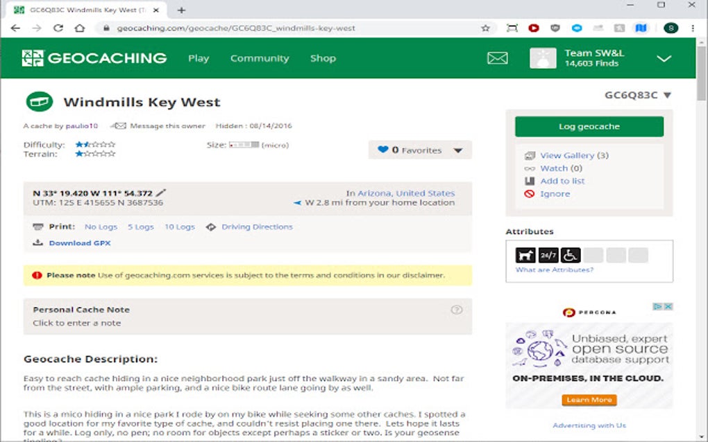Click the wheelchair accessible attribute icon
The image size is (708, 442).
point(571,256)
